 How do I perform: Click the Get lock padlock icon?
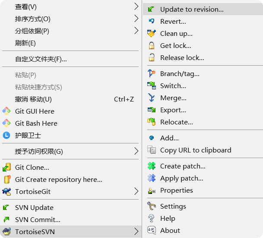coord(151,45)
